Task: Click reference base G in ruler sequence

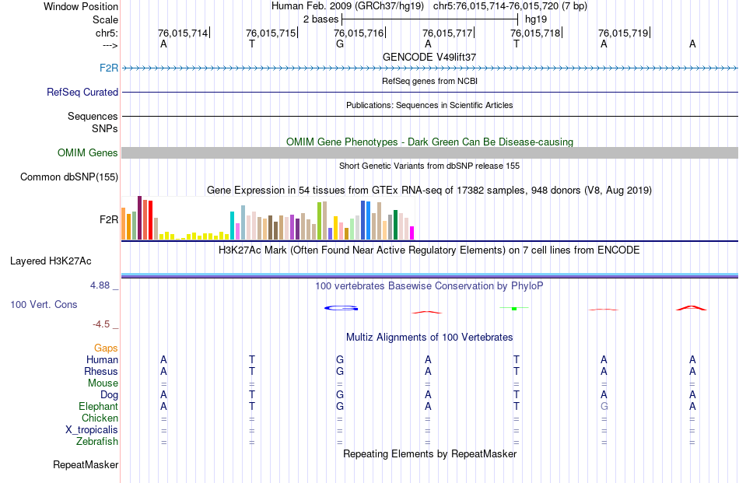Action: pyautogui.click(x=340, y=44)
